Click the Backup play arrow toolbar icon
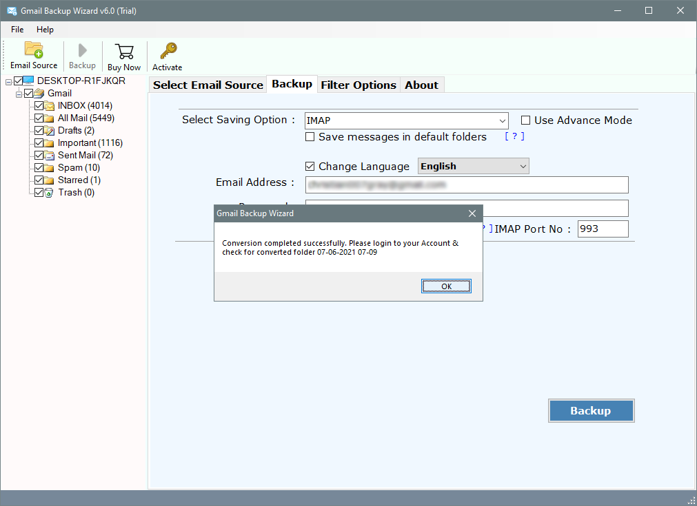Viewport: 697px width, 506px height. (82, 51)
